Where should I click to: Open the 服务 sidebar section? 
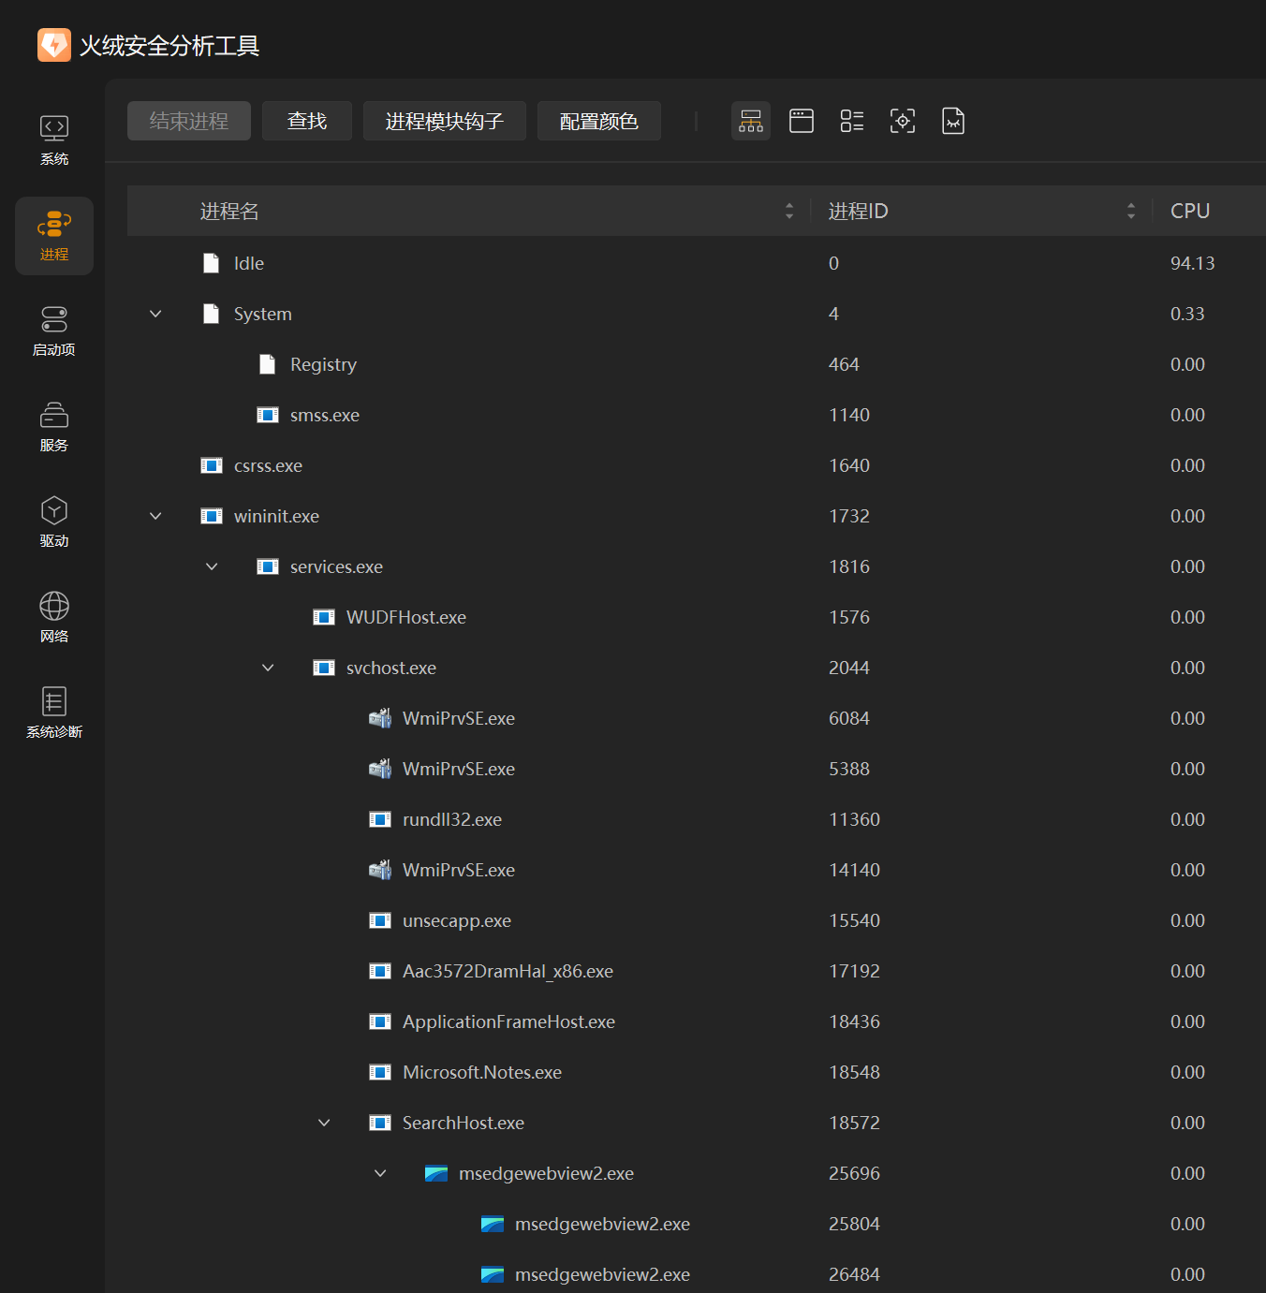pos(54,427)
